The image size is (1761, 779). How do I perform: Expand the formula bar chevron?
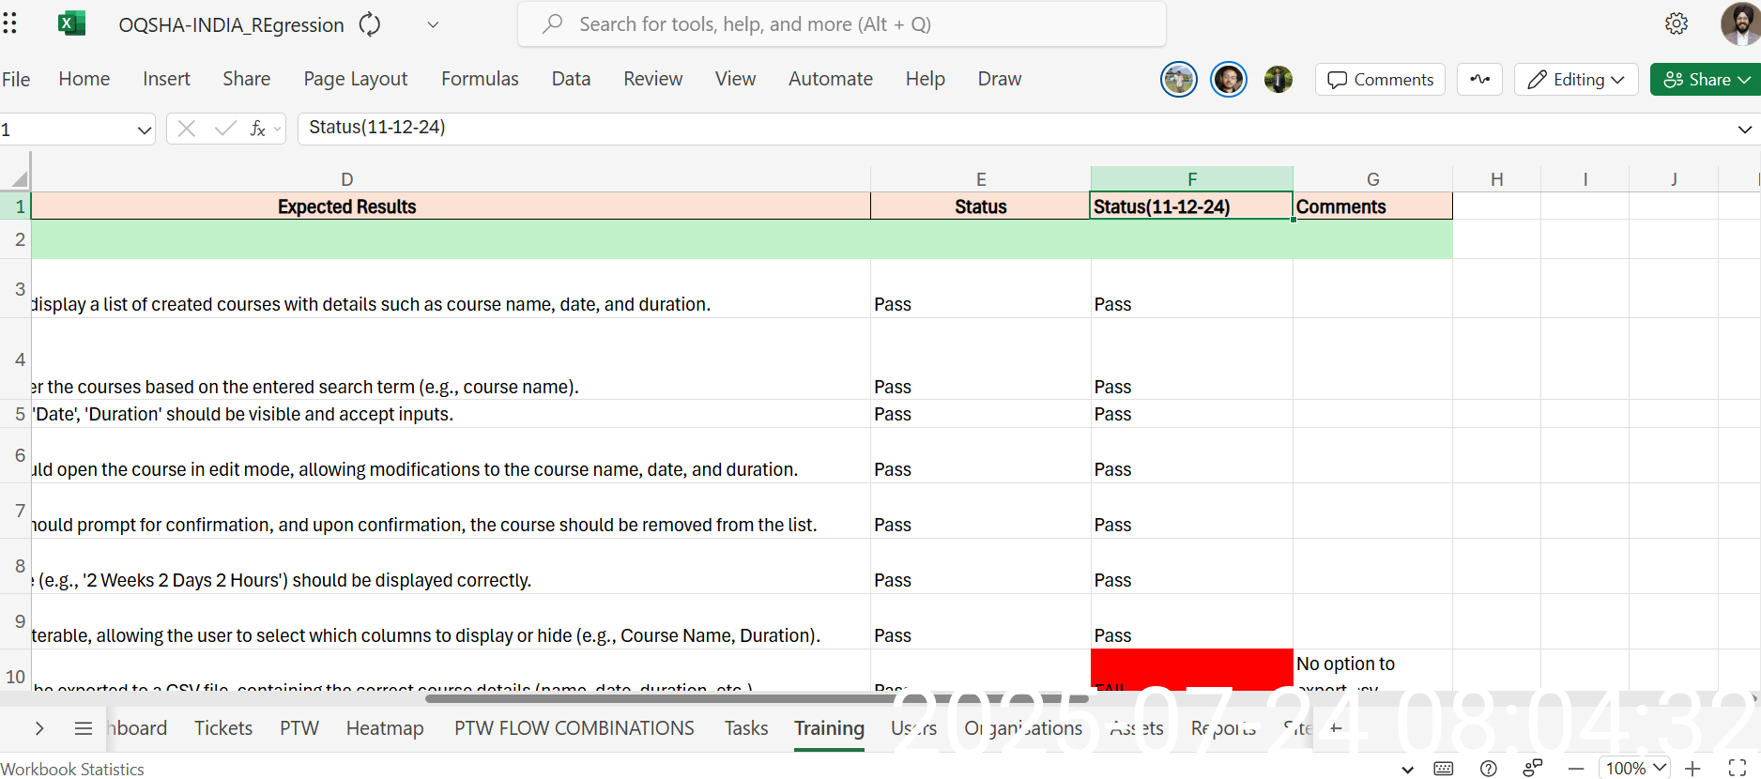pos(1744,130)
